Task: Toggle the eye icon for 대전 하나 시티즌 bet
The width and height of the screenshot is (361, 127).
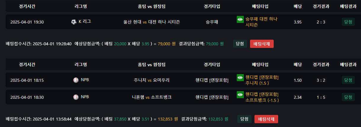Action: [x=240, y=19]
